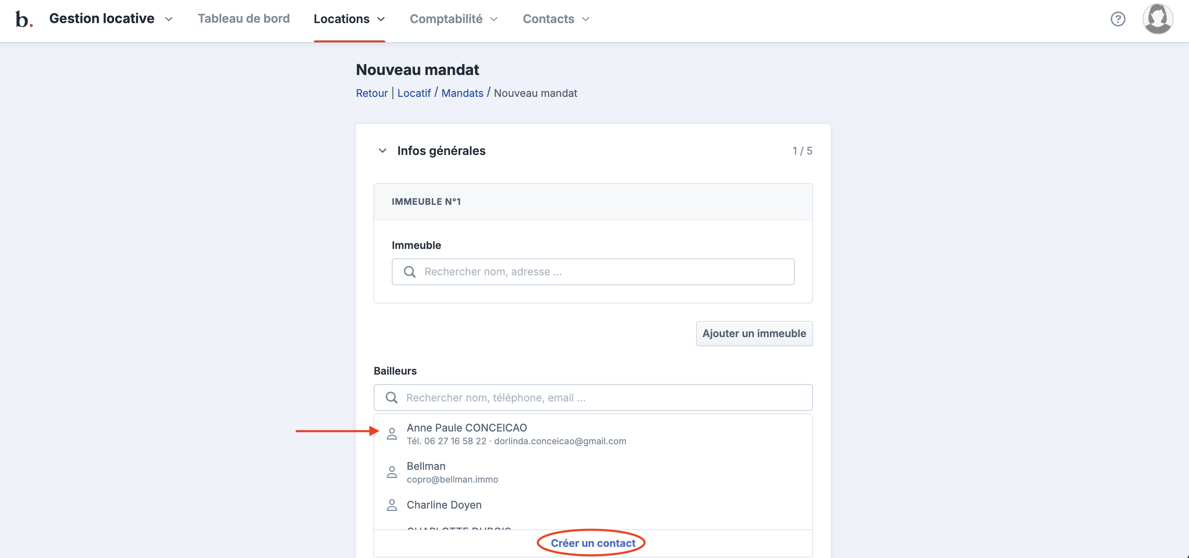Viewport: 1189px width, 558px height.
Task: Click person icon beside Bellman contact
Action: [392, 472]
